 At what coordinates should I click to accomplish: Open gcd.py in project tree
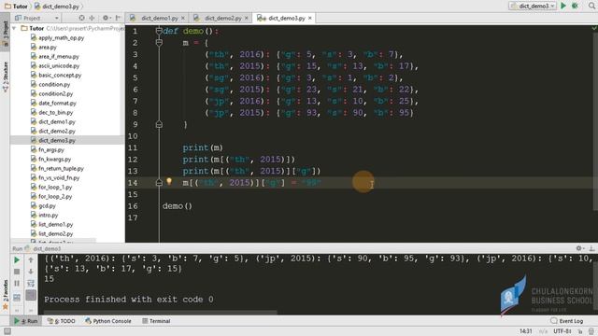47,205
